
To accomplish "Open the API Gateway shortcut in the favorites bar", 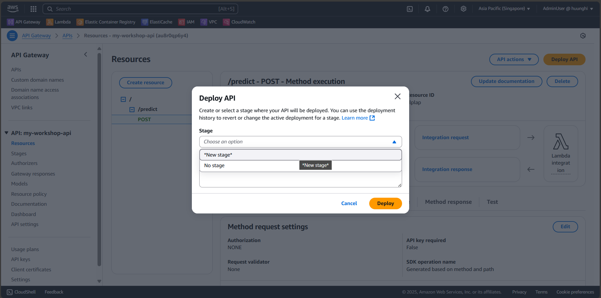I will 24,22.
